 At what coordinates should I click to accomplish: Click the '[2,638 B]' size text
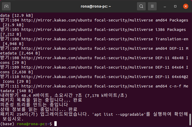tap(22, 72)
